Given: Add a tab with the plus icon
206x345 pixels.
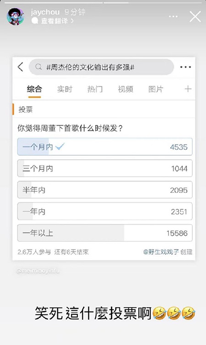Looking at the screenshot, I should point(188,89).
